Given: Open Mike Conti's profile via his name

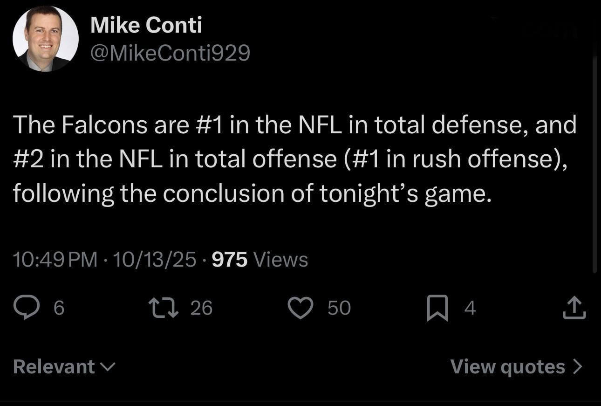Looking at the screenshot, I should click(146, 25).
